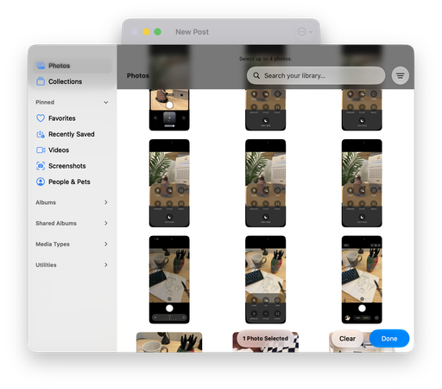Select the Videos camera icon
442x389 pixels.
[41, 150]
